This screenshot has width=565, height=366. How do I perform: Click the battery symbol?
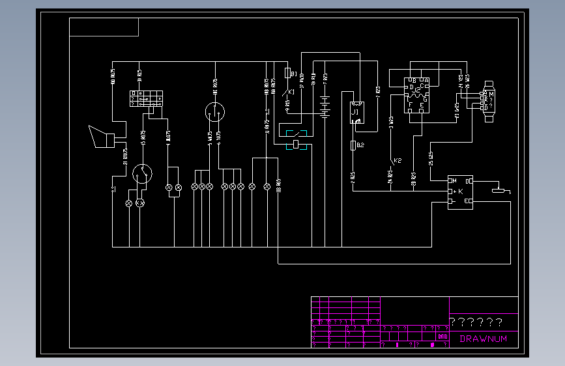pyautogui.click(x=325, y=106)
